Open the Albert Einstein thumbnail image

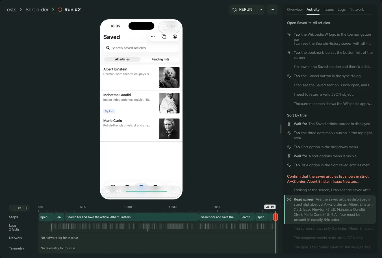[x=169, y=77]
